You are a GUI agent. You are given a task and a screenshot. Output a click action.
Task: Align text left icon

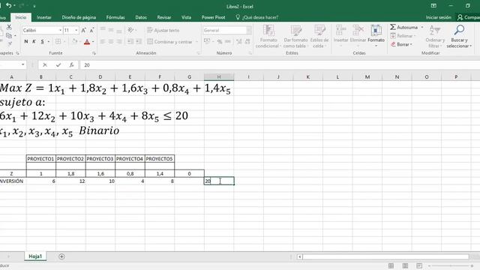pyautogui.click(x=103, y=41)
